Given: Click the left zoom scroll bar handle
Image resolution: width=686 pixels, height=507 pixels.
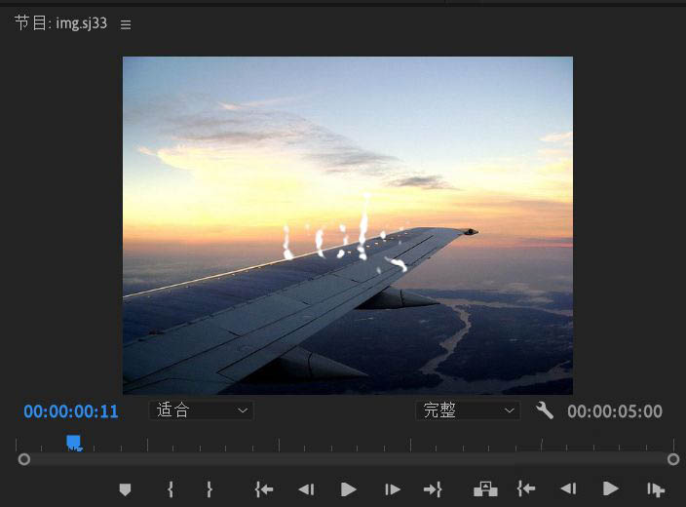Looking at the screenshot, I should 24,459.
